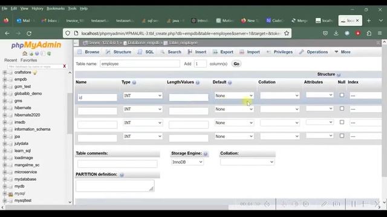Click the Recent link in sidebar
The width and height of the screenshot is (387, 217).
point(11,60)
